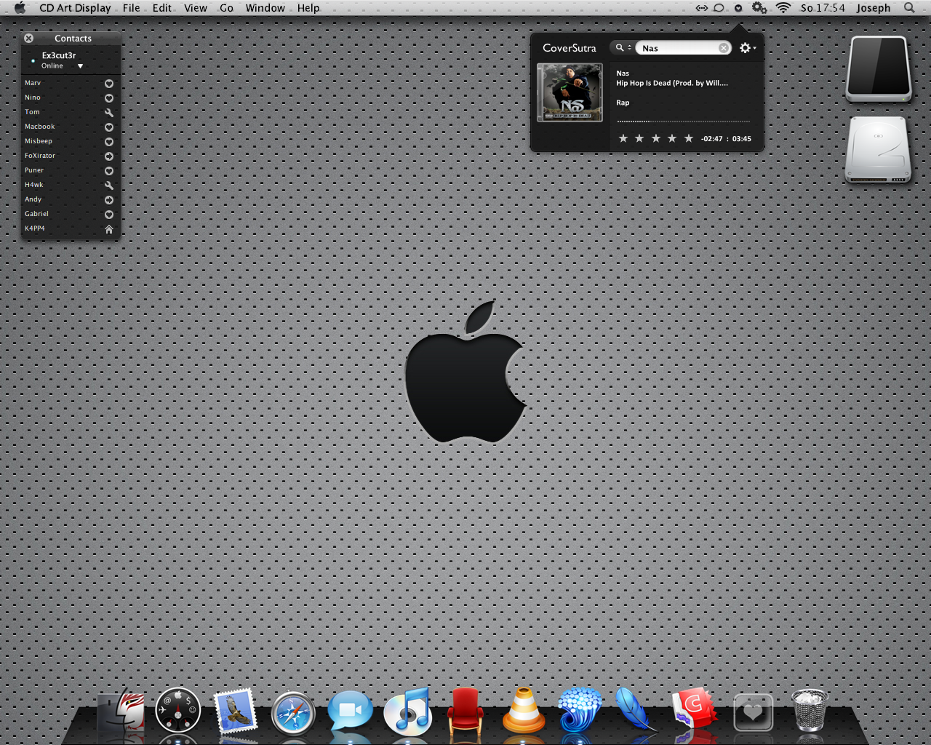
Task: Click the Rap genre label
Action: click(623, 103)
